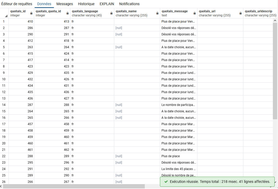The width and height of the screenshot is (278, 189).
Task: Click the horizontal scrollbar at the bottom
Action: 74,186
